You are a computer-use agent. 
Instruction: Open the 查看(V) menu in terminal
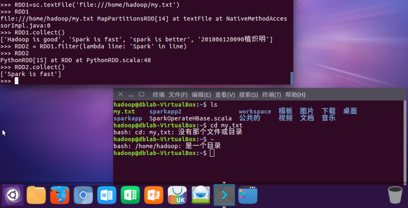click(225, 95)
